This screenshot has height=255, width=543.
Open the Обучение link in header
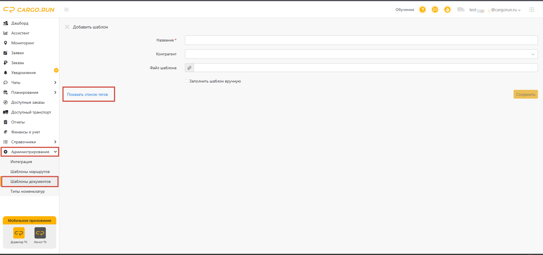click(x=405, y=10)
